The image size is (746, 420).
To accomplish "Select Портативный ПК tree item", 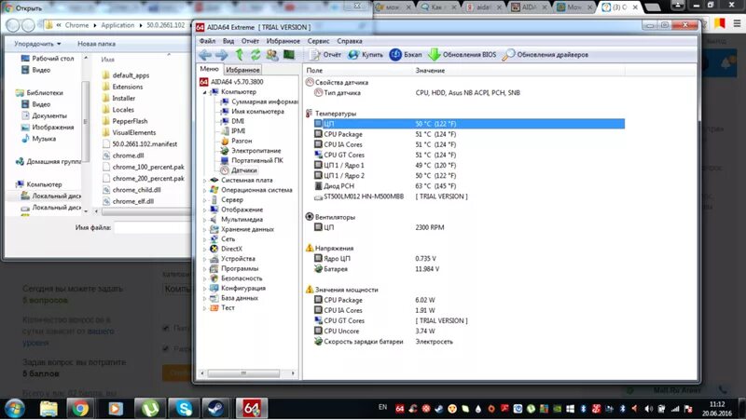I will 252,160.
